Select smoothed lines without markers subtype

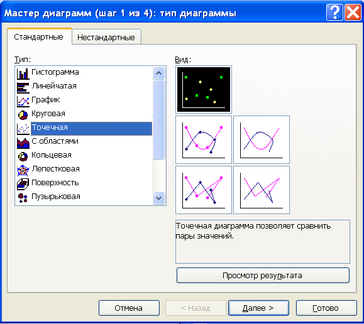[x=262, y=139]
